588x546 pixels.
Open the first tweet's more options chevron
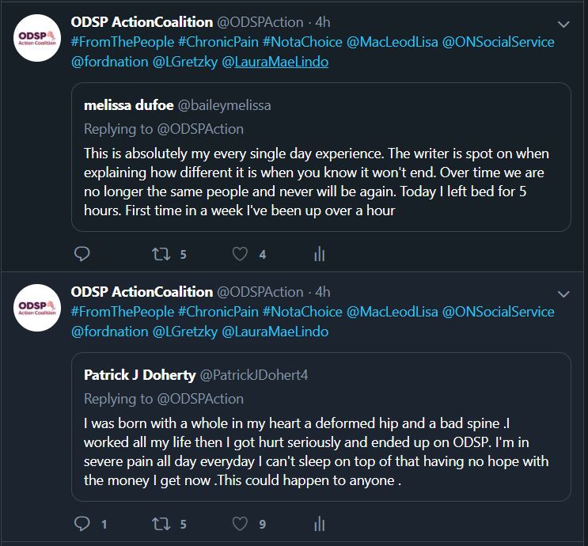click(563, 24)
